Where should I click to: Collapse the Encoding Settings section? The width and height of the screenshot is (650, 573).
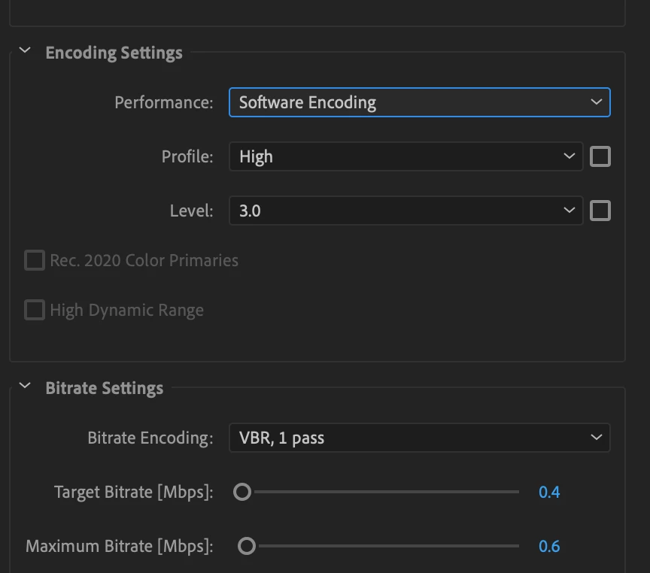25,51
